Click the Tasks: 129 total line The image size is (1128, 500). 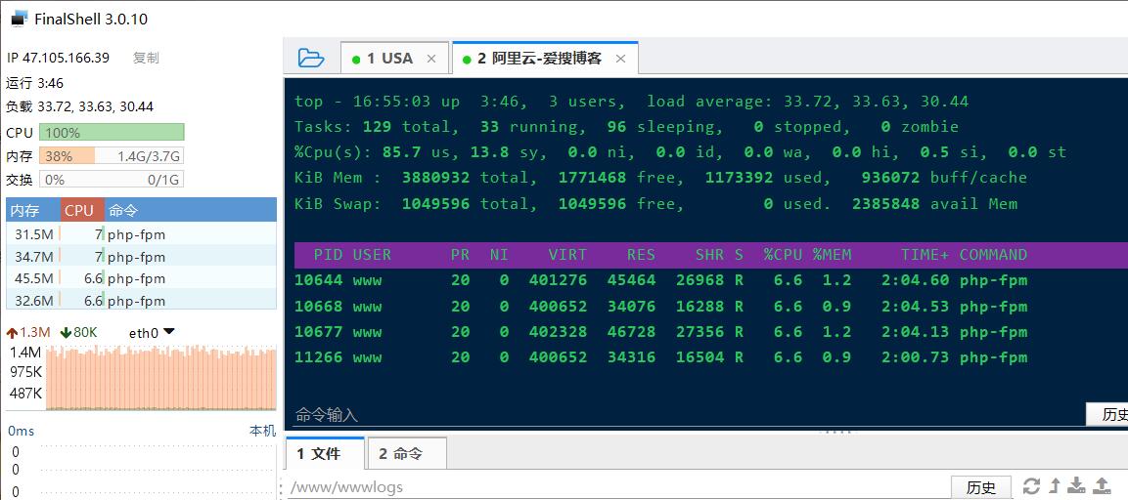626,127
